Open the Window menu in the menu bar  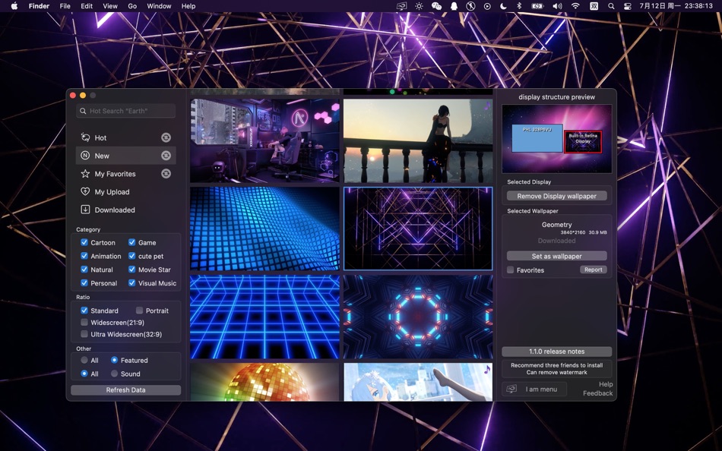(158, 6)
